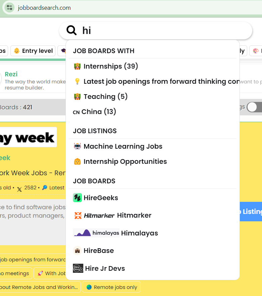
Task: Click the Hire Jr Devs logo icon
Action: (78, 268)
